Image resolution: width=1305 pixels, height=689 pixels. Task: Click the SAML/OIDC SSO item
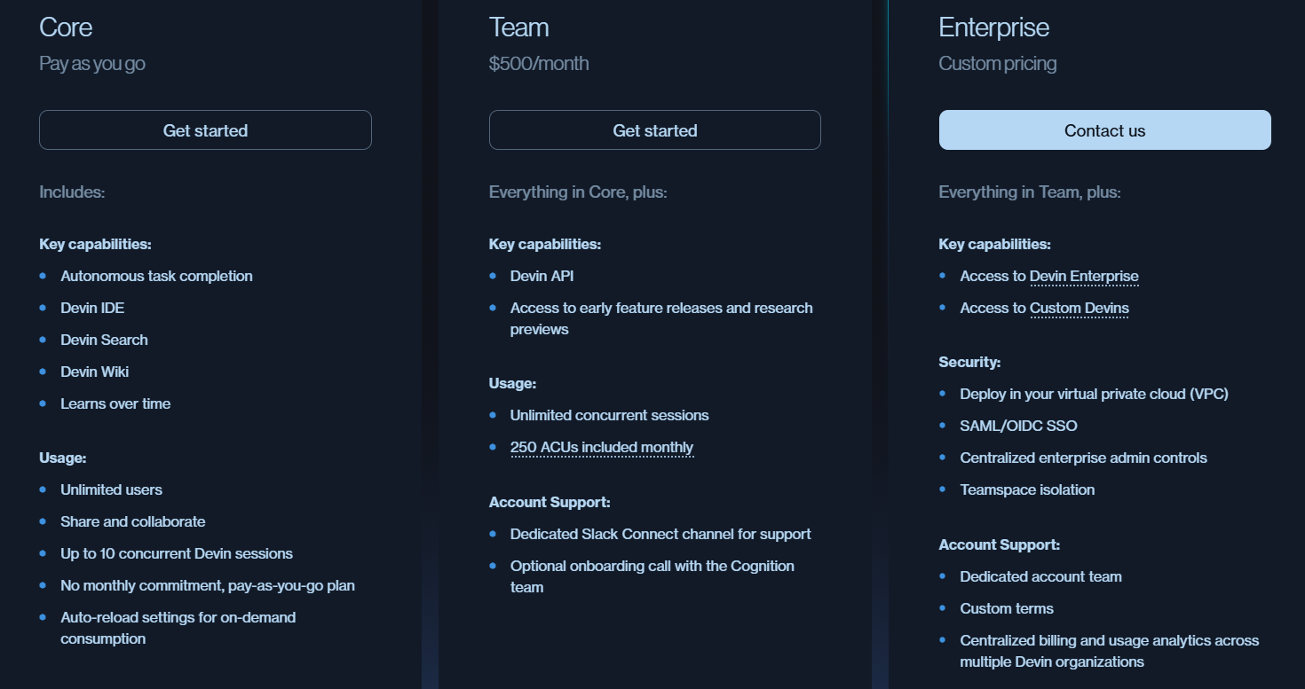[x=1018, y=426]
